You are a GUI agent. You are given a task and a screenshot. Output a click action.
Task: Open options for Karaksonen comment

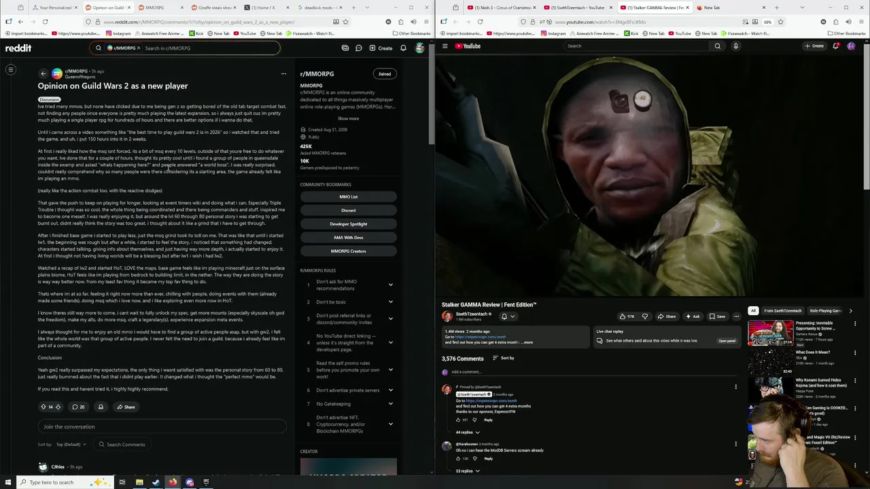point(735,444)
